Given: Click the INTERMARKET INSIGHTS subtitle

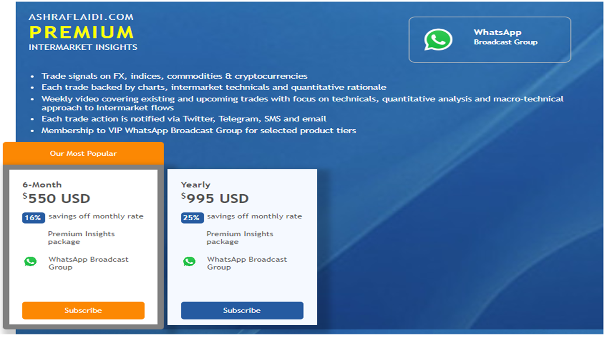Looking at the screenshot, I should [83, 47].
